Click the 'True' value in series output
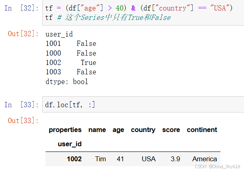The height and width of the screenshot is (171, 244). 88,63
